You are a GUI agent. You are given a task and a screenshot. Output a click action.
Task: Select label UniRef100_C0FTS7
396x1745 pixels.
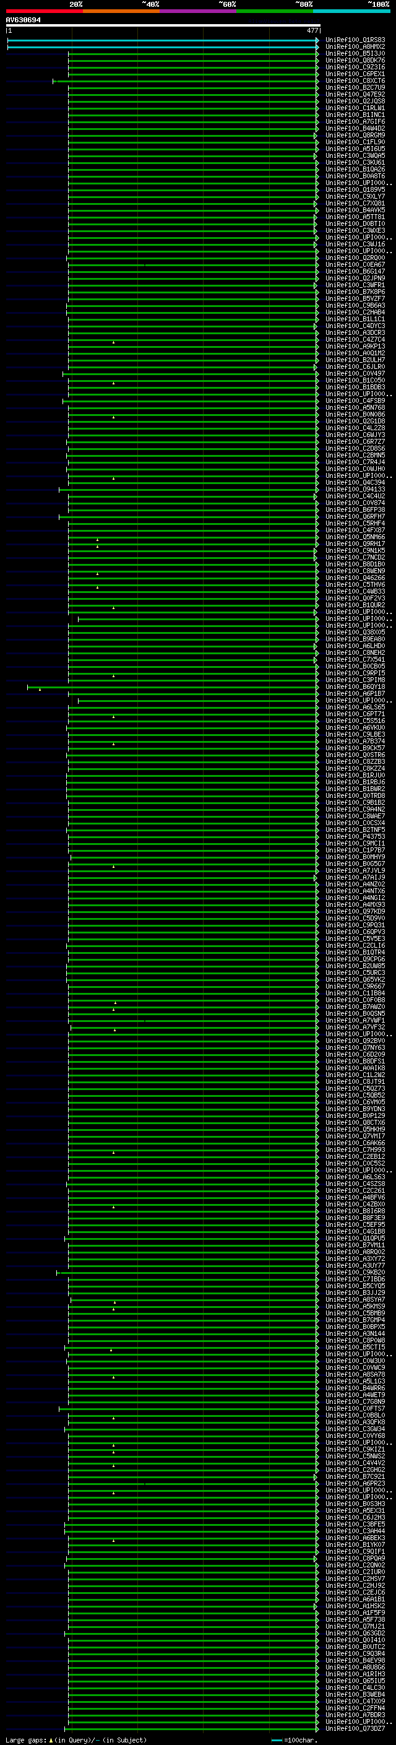pos(355,1408)
